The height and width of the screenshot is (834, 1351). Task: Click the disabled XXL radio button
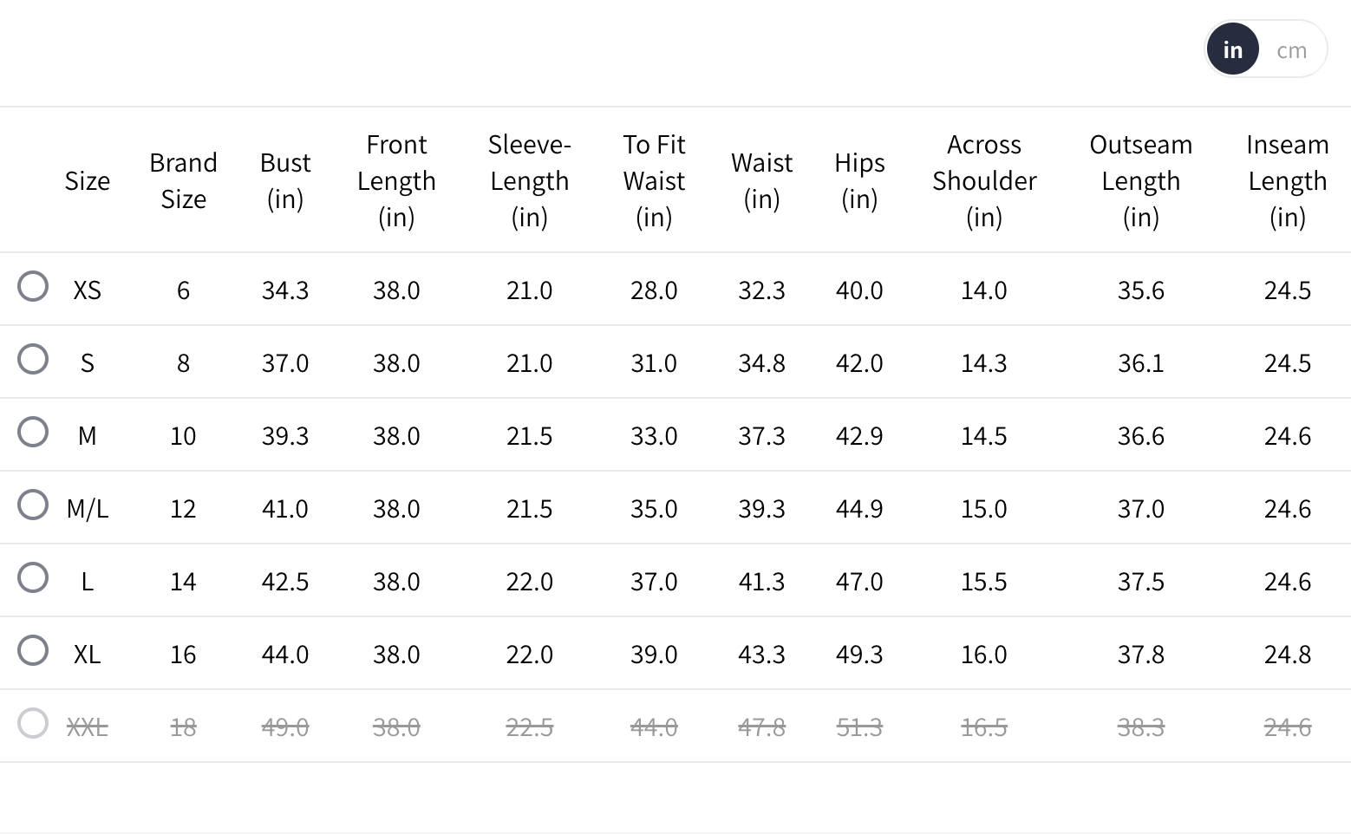coord(33,723)
